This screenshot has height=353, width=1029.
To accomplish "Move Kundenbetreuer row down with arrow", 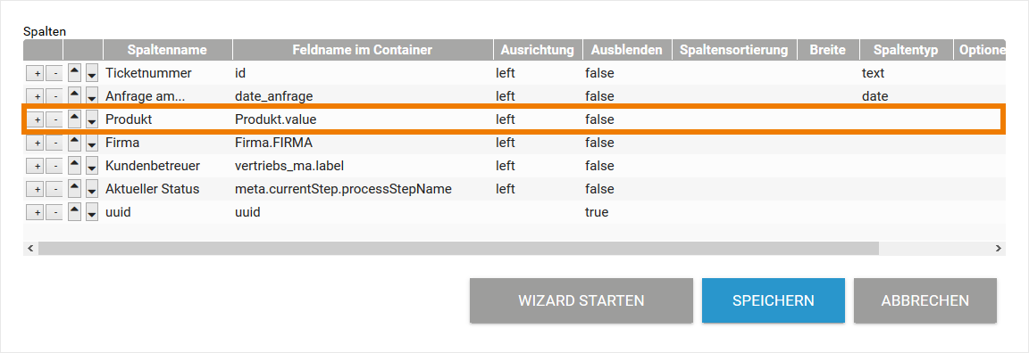I will (92, 167).
